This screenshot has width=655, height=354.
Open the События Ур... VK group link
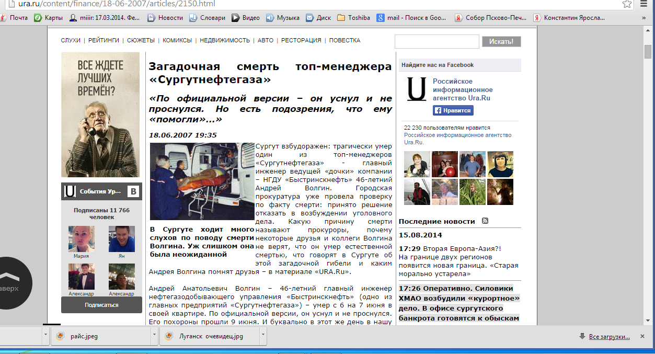(x=100, y=191)
